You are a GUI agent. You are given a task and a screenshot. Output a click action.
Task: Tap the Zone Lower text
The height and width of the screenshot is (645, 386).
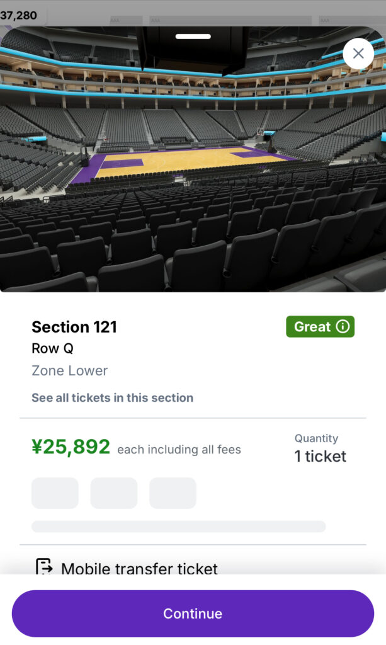pos(70,370)
